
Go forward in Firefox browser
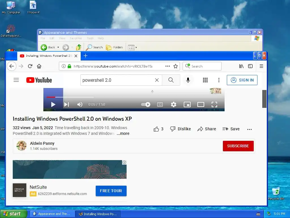(21, 66)
